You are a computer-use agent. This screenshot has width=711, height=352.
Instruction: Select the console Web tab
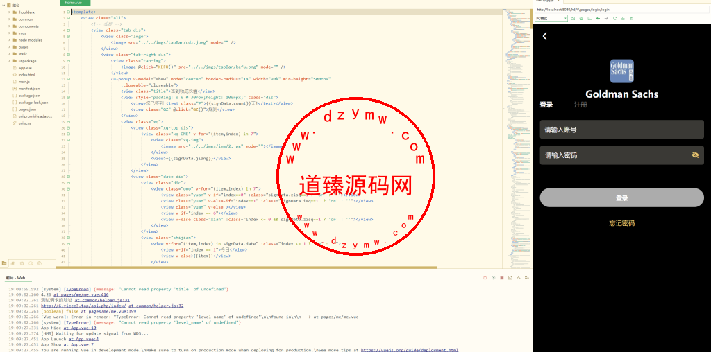click(x=15, y=278)
